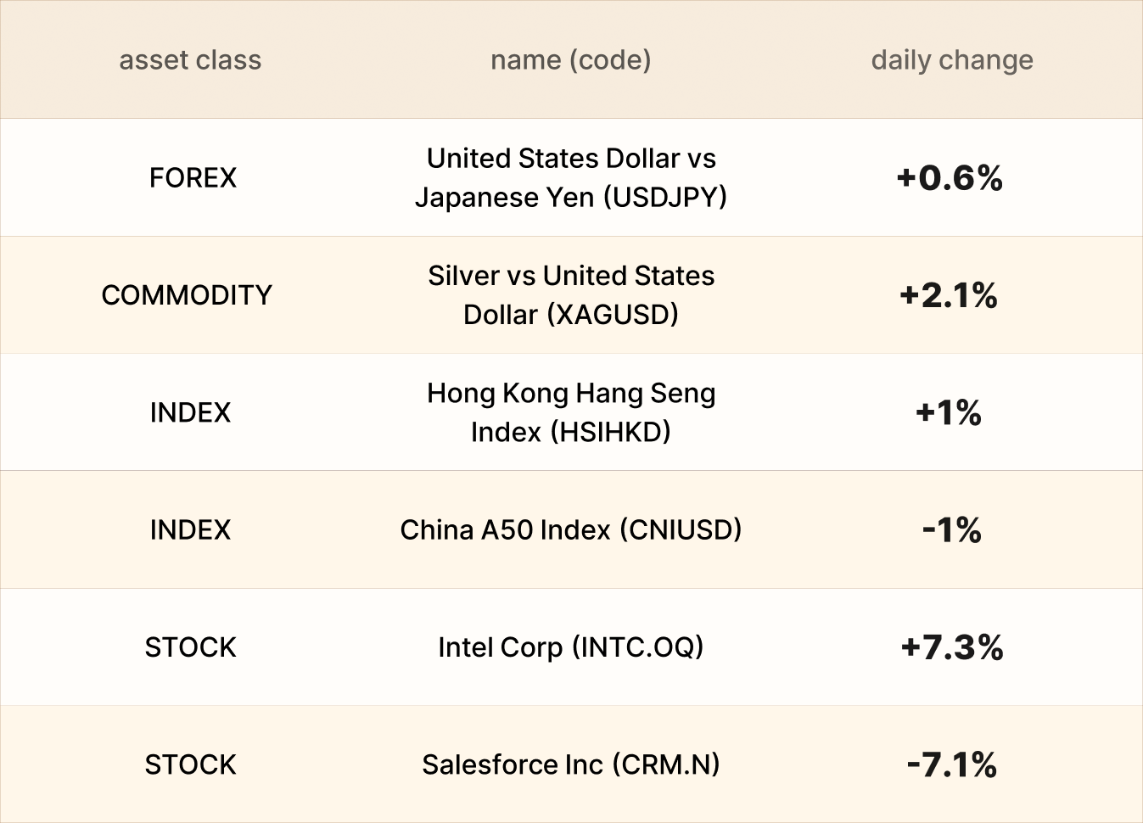Click the +2.1% daily change value
This screenshot has width=1143, height=823.
click(x=949, y=295)
